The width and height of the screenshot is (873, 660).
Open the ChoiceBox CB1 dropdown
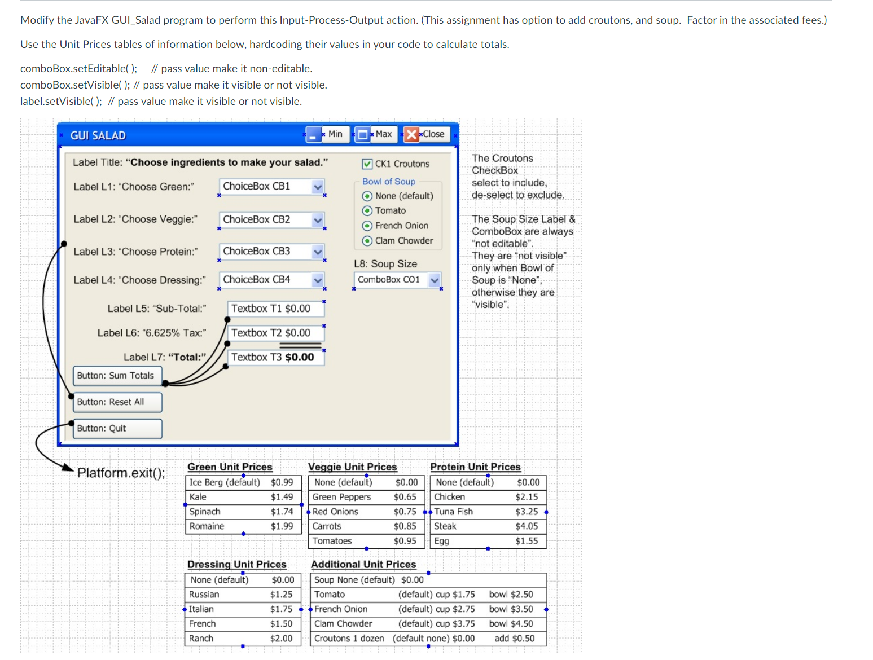tap(317, 187)
